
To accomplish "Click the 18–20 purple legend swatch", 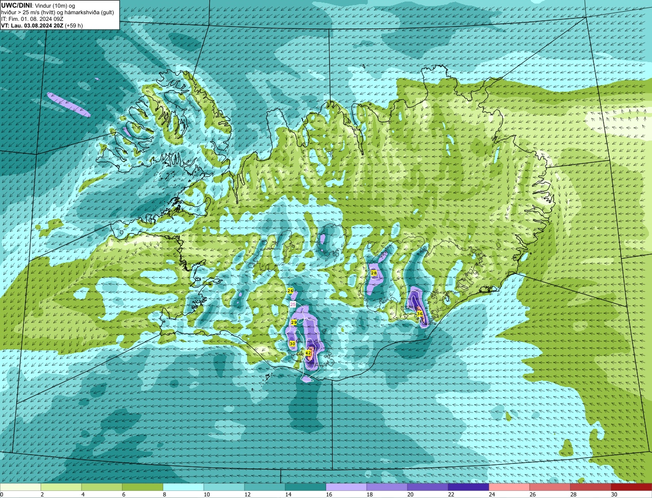I will coord(387,487).
